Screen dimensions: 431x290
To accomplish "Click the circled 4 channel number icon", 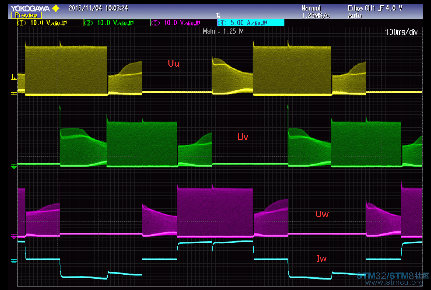I will pos(222,23).
